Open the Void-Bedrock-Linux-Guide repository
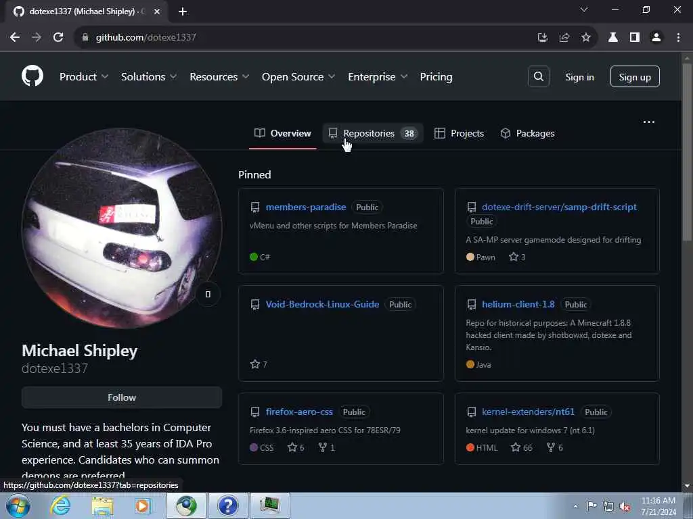This screenshot has width=693, height=519. tap(322, 304)
